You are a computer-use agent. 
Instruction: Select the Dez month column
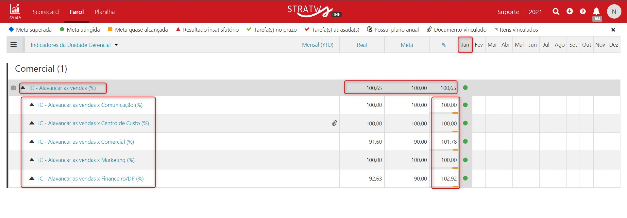[x=614, y=45]
